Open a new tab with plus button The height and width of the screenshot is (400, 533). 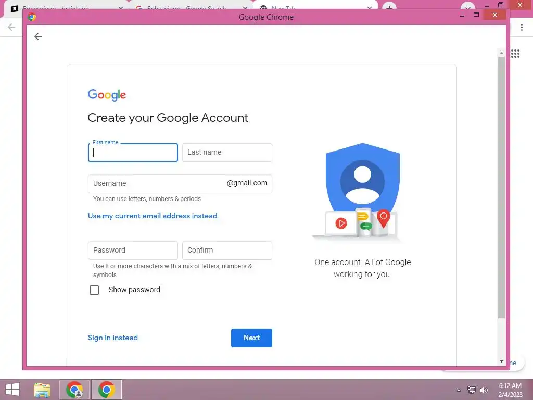(389, 7)
